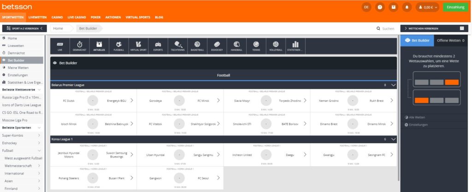Viewport: 472px width, 192px height.
Task: Choose the Fussball category icon
Action: 118,46
